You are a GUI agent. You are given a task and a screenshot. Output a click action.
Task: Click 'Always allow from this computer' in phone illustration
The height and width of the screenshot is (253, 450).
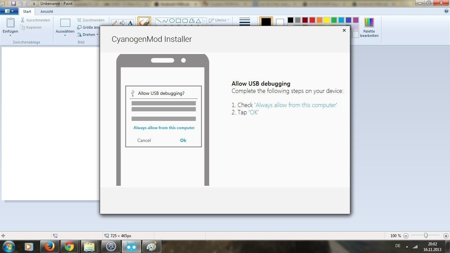tap(164, 128)
